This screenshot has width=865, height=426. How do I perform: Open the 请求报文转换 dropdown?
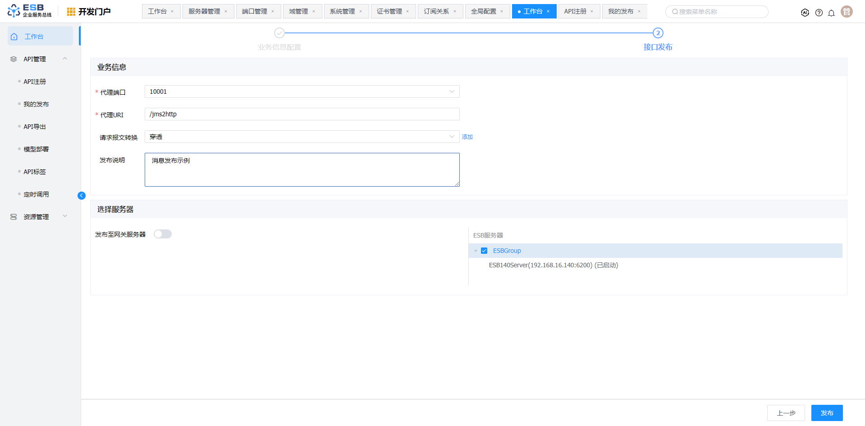[302, 137]
